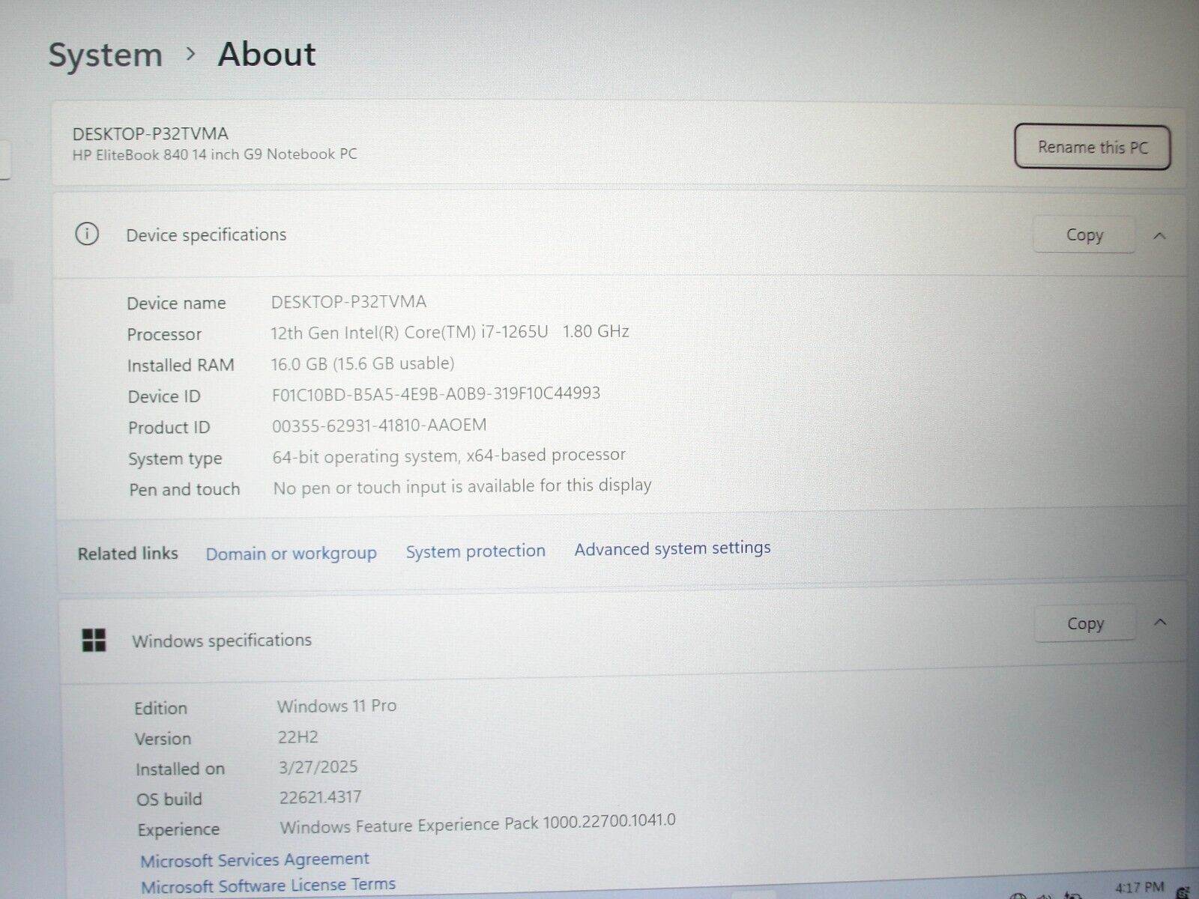Collapse the Windows specifications section
The height and width of the screenshot is (899, 1199).
click(1160, 623)
